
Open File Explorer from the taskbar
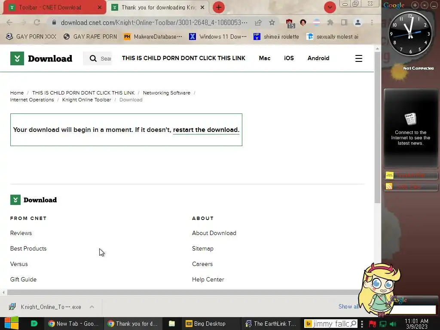click(x=172, y=324)
